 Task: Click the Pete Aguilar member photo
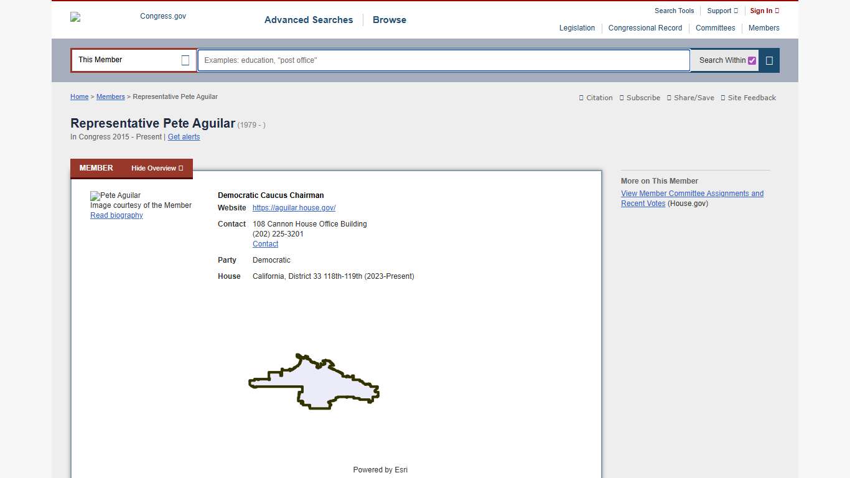click(x=116, y=195)
